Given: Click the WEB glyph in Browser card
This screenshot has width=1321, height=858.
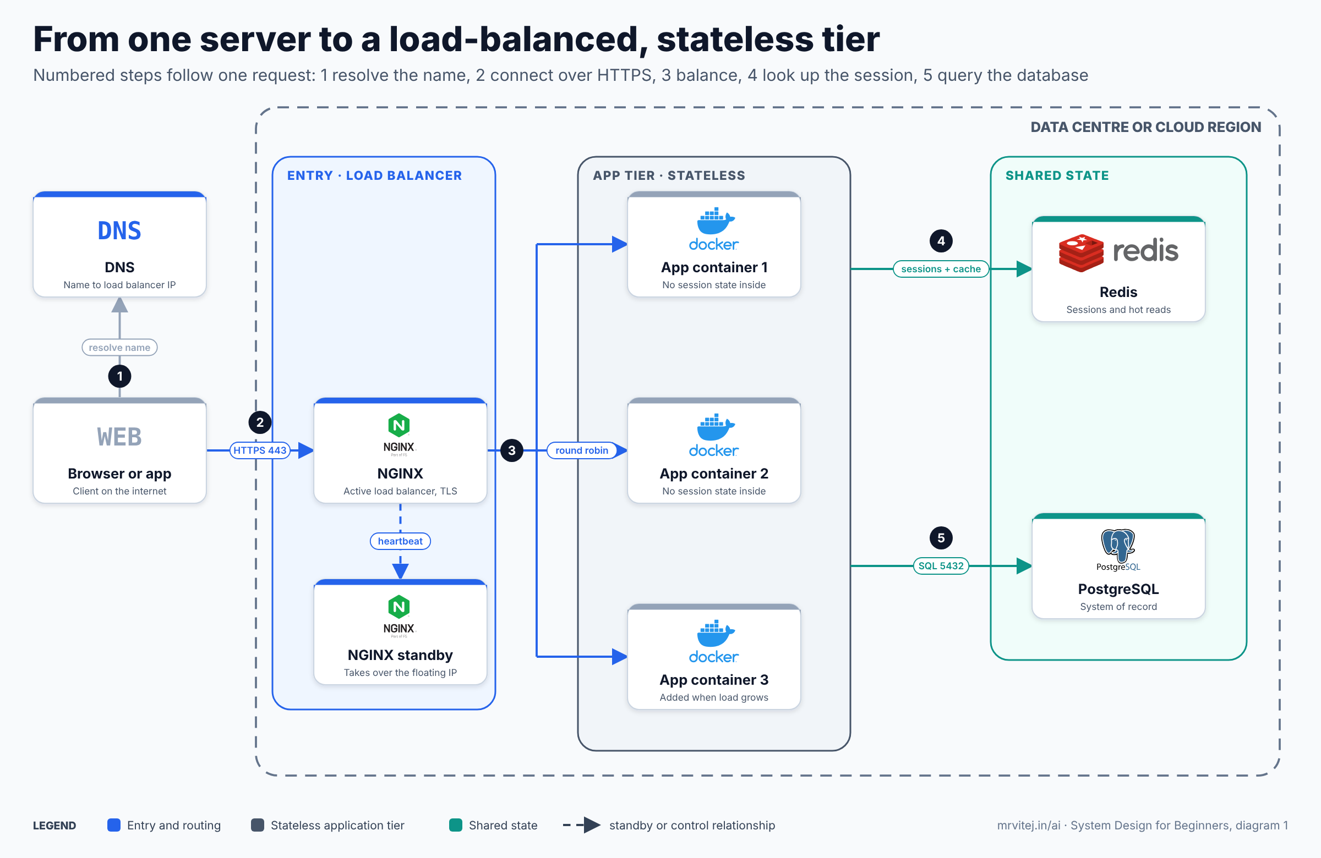Looking at the screenshot, I should tap(119, 437).
